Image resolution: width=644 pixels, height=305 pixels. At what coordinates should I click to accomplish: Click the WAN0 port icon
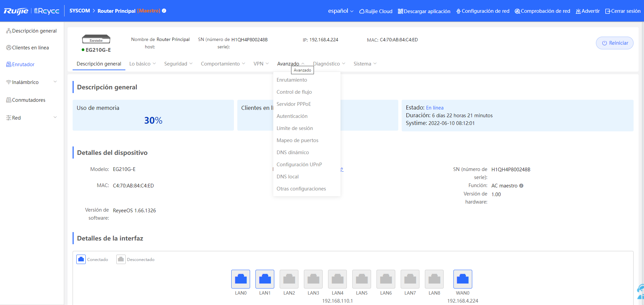point(462,279)
